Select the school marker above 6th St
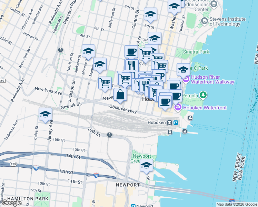Viewport: 258px width, 207px height. pyautogui.click(x=150, y=15)
